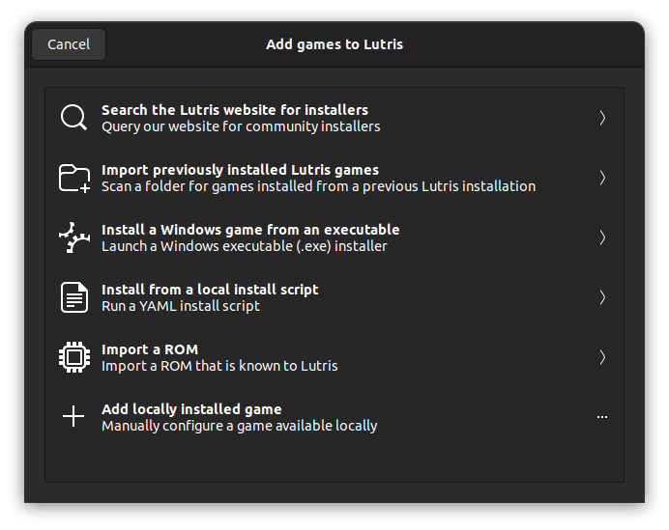Expand chevron for Search the Lutris website
The height and width of the screenshot is (530, 669).
602,118
